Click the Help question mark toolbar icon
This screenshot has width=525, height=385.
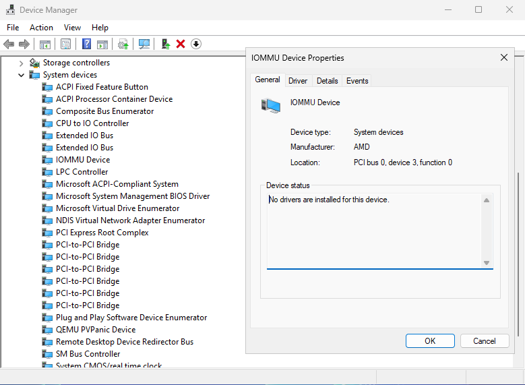point(87,44)
